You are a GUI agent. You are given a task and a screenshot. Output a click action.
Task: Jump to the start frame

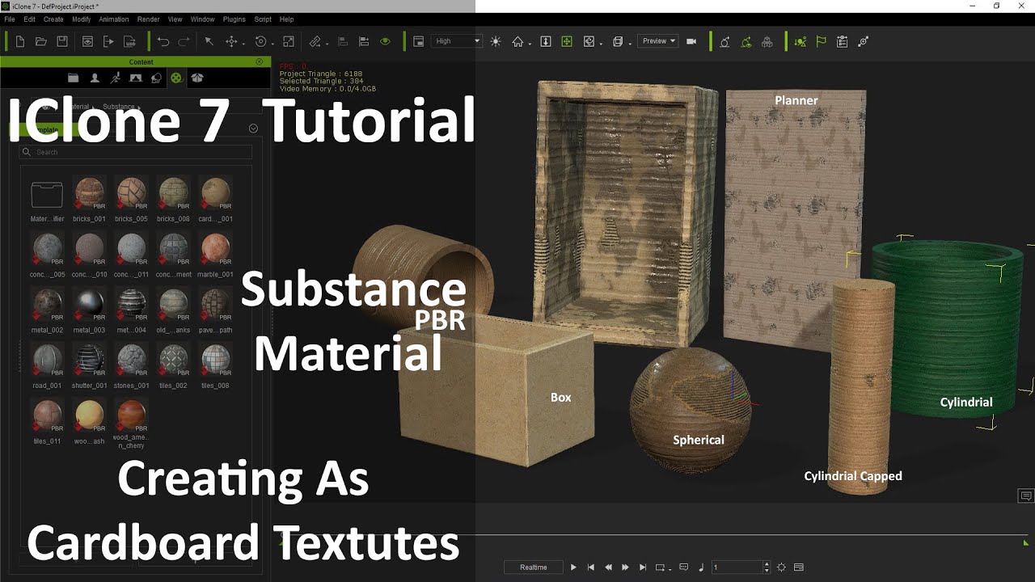[591, 567]
